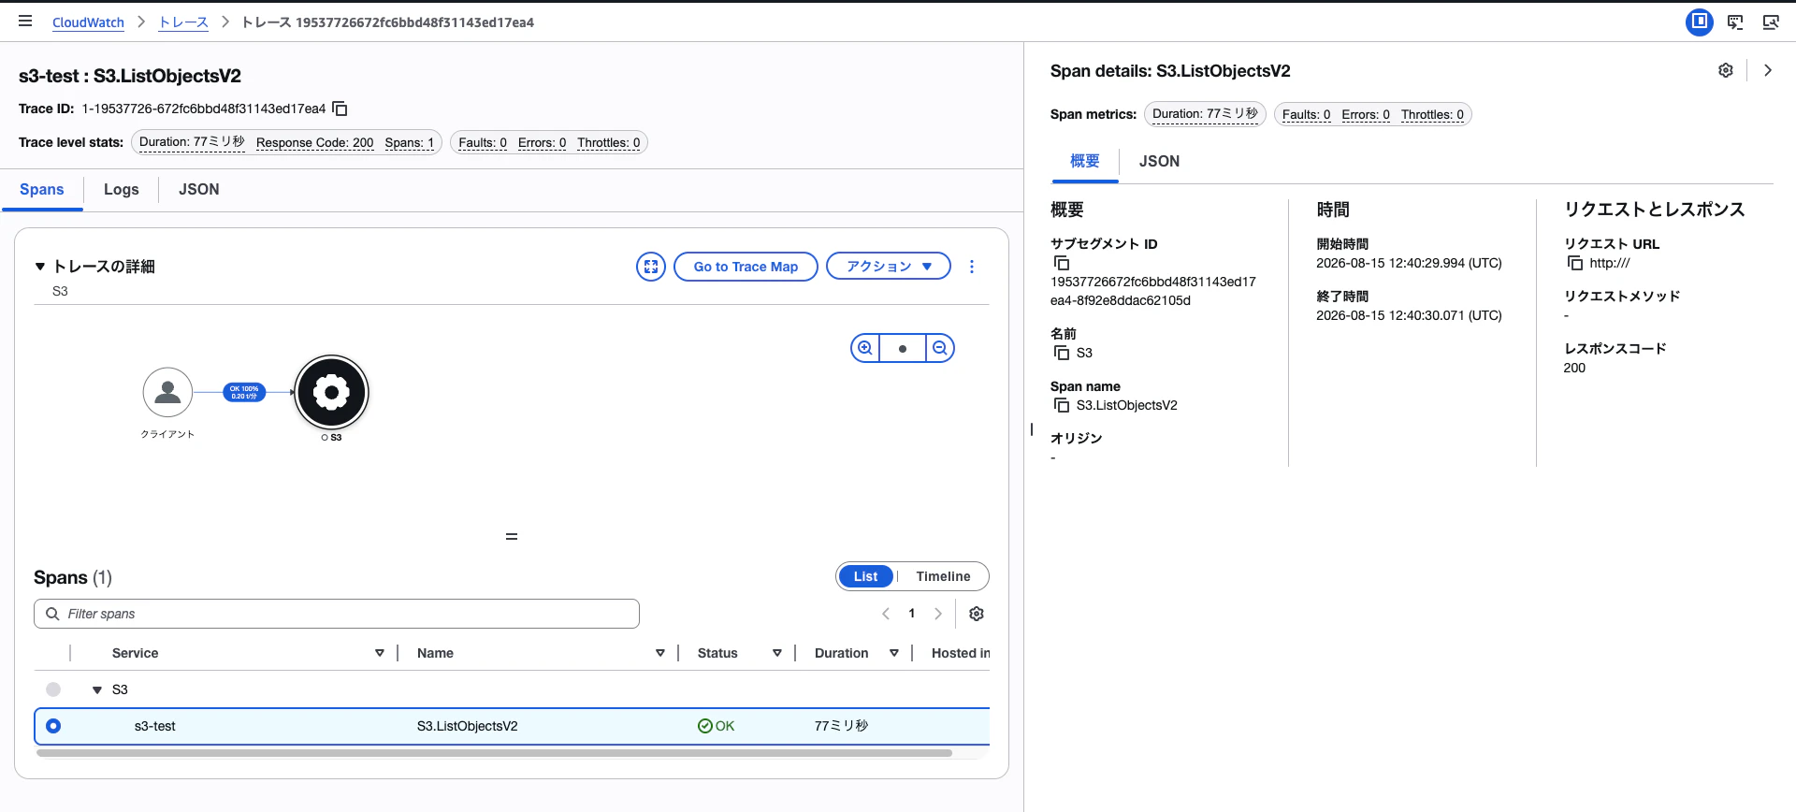This screenshot has width=1796, height=812.
Task: Click the Spans: 1 stat
Action: tap(410, 142)
